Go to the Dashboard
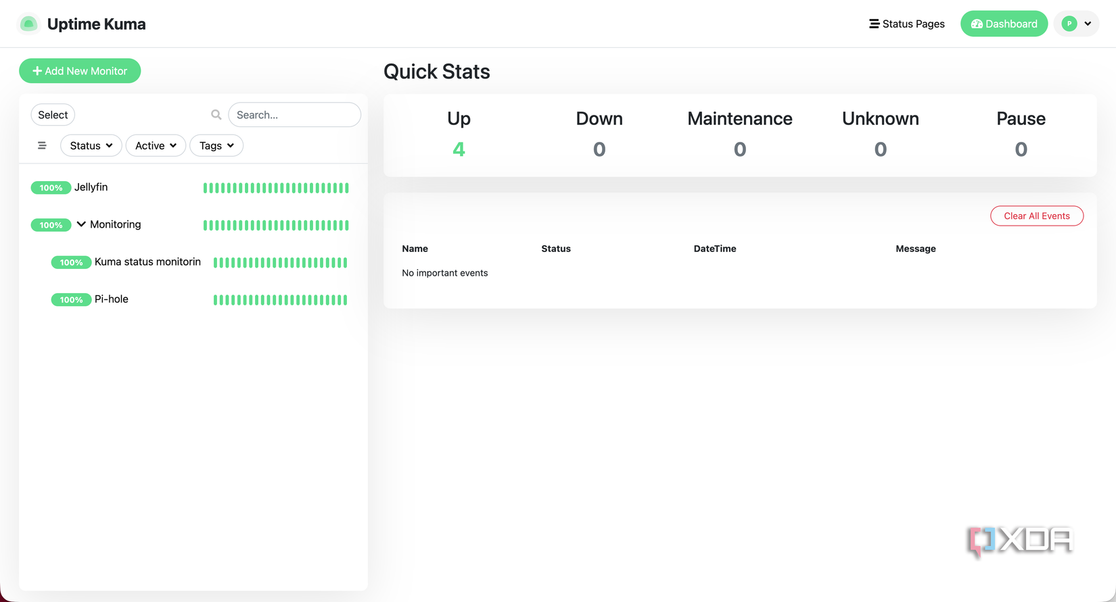The width and height of the screenshot is (1116, 602). tap(1004, 24)
